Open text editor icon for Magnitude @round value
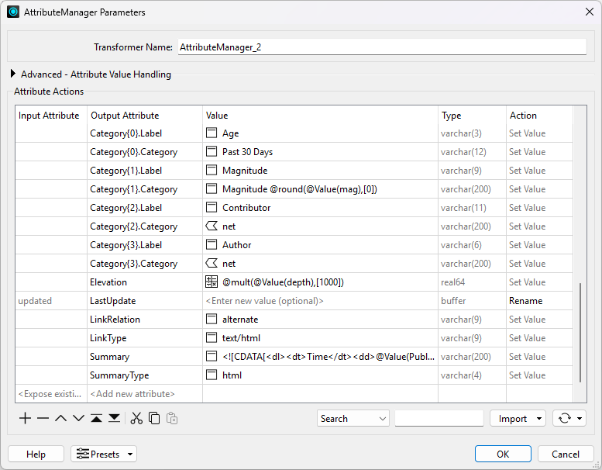Image resolution: width=602 pixels, height=470 pixels. point(212,188)
